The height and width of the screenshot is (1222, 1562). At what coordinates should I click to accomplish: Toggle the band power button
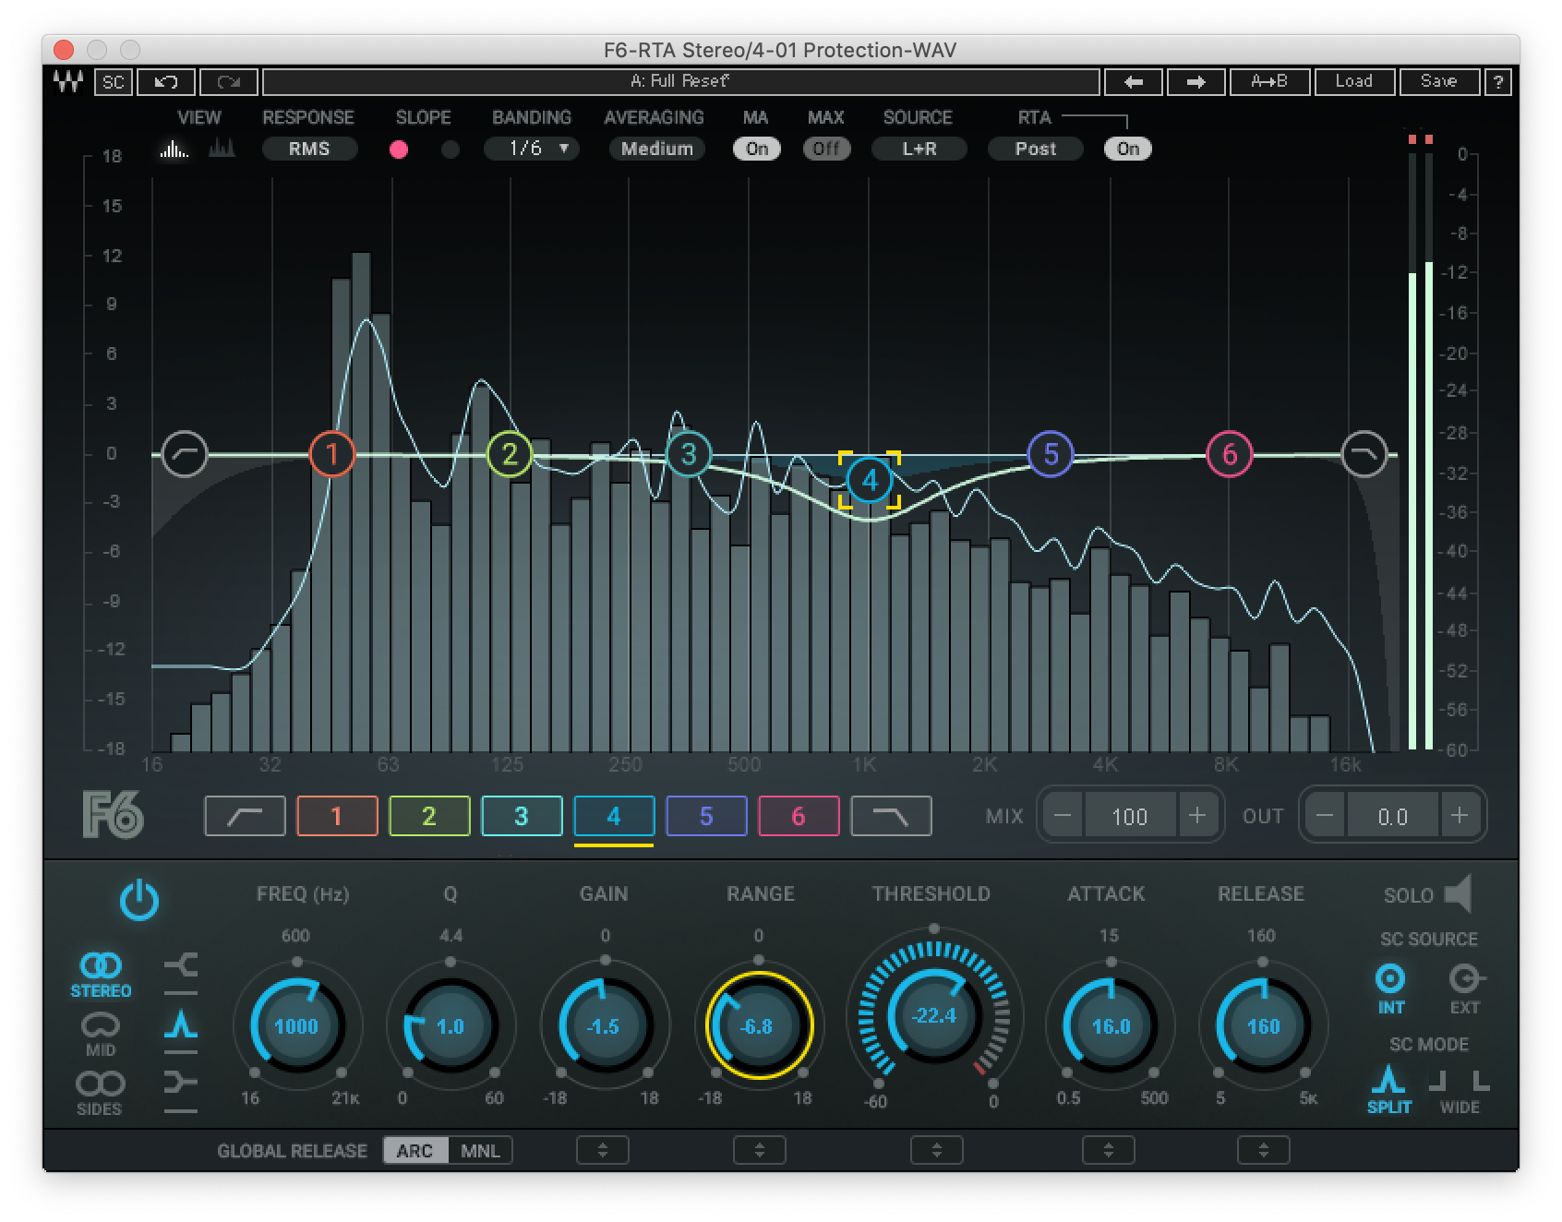click(139, 900)
